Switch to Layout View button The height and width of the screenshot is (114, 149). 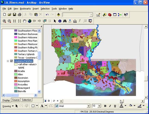(x=49, y=101)
